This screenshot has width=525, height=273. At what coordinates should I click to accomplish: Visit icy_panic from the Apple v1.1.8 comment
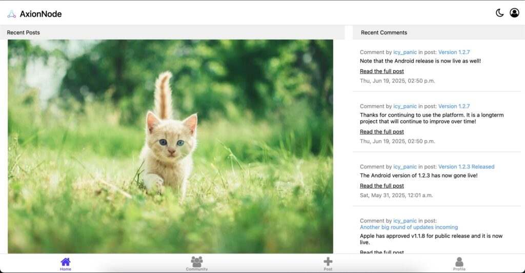[x=405, y=221]
